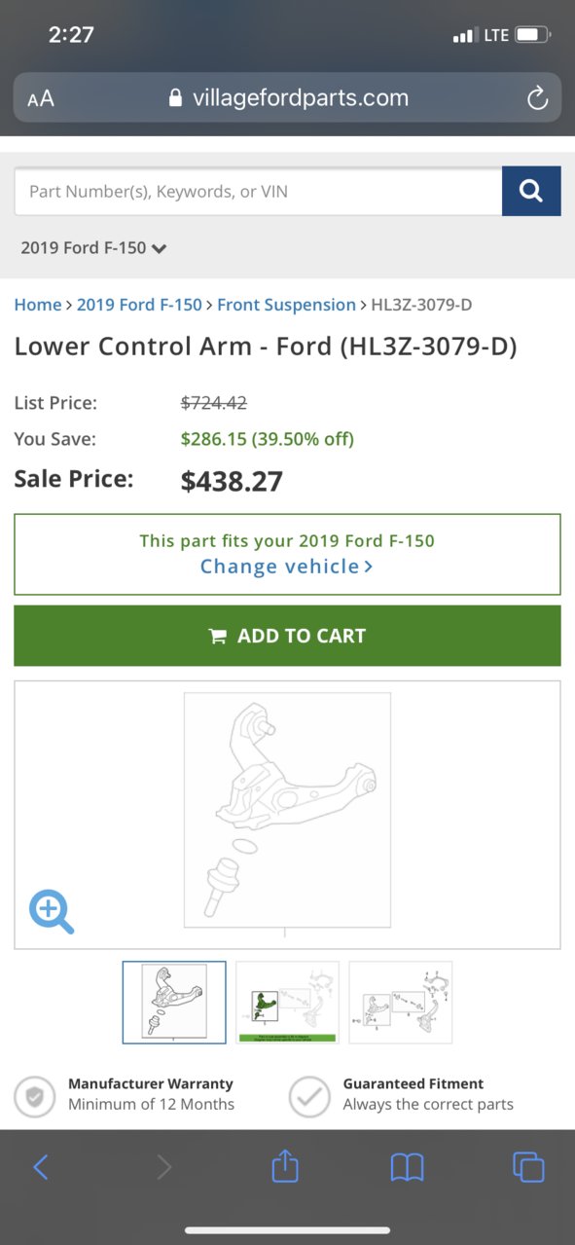Select the first control arm thumbnail
This screenshot has width=575, height=1245.
pos(174,1003)
